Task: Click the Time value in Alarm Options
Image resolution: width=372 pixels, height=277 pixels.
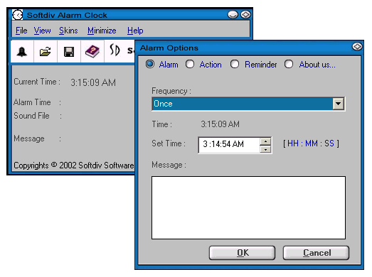Action: (x=220, y=124)
